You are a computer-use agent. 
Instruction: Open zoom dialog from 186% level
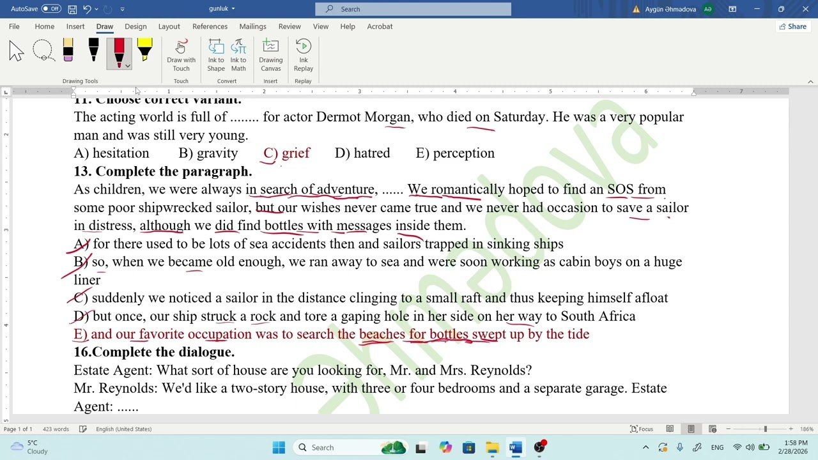(x=806, y=429)
